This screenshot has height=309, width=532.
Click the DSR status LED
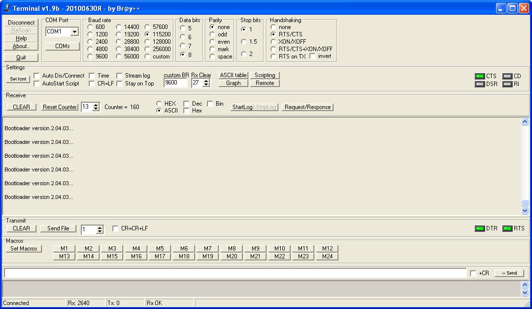click(x=479, y=84)
